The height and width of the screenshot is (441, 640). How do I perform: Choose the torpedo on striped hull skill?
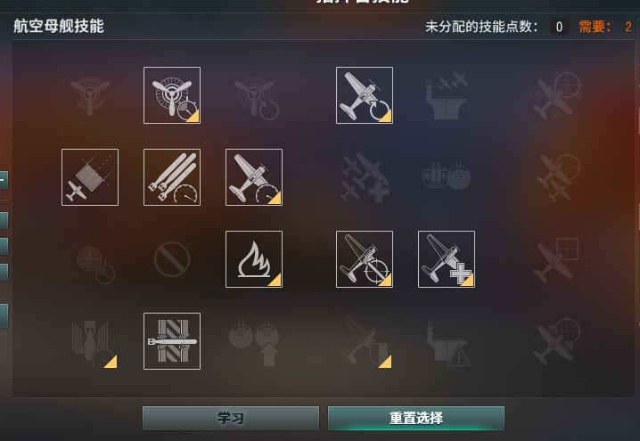click(x=172, y=341)
